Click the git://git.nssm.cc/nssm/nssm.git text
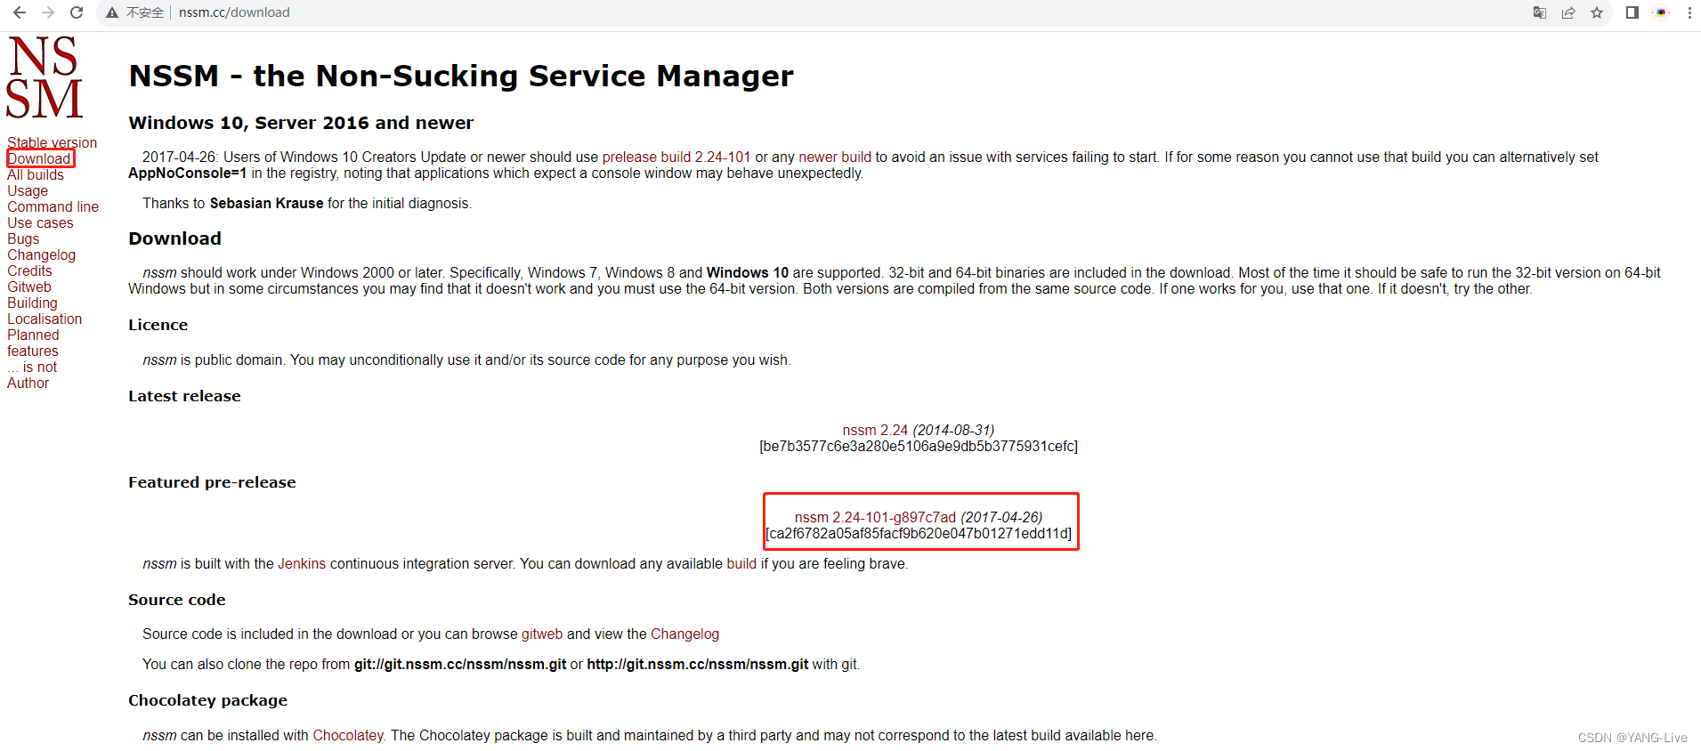 pyautogui.click(x=460, y=664)
